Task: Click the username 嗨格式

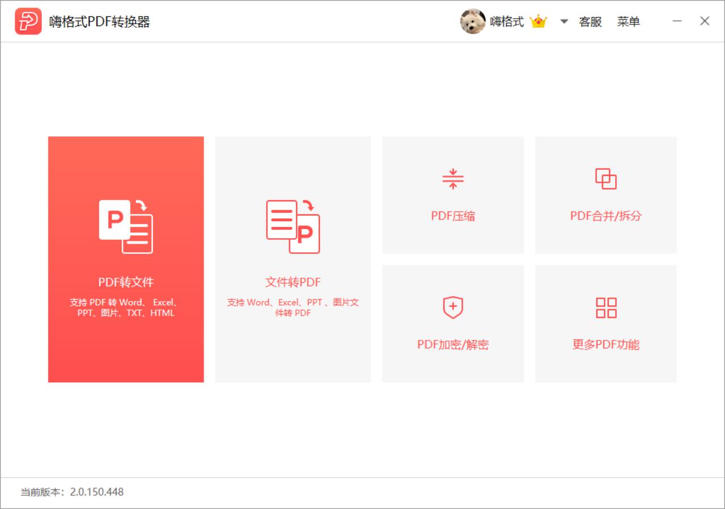Action: (508, 21)
